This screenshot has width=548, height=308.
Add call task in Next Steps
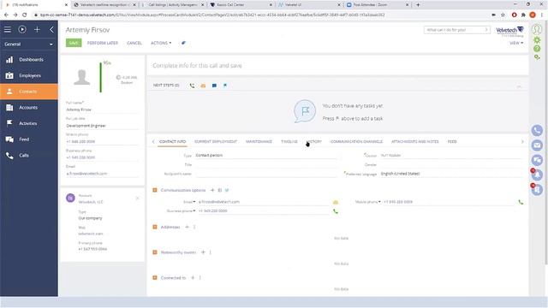coord(192,86)
